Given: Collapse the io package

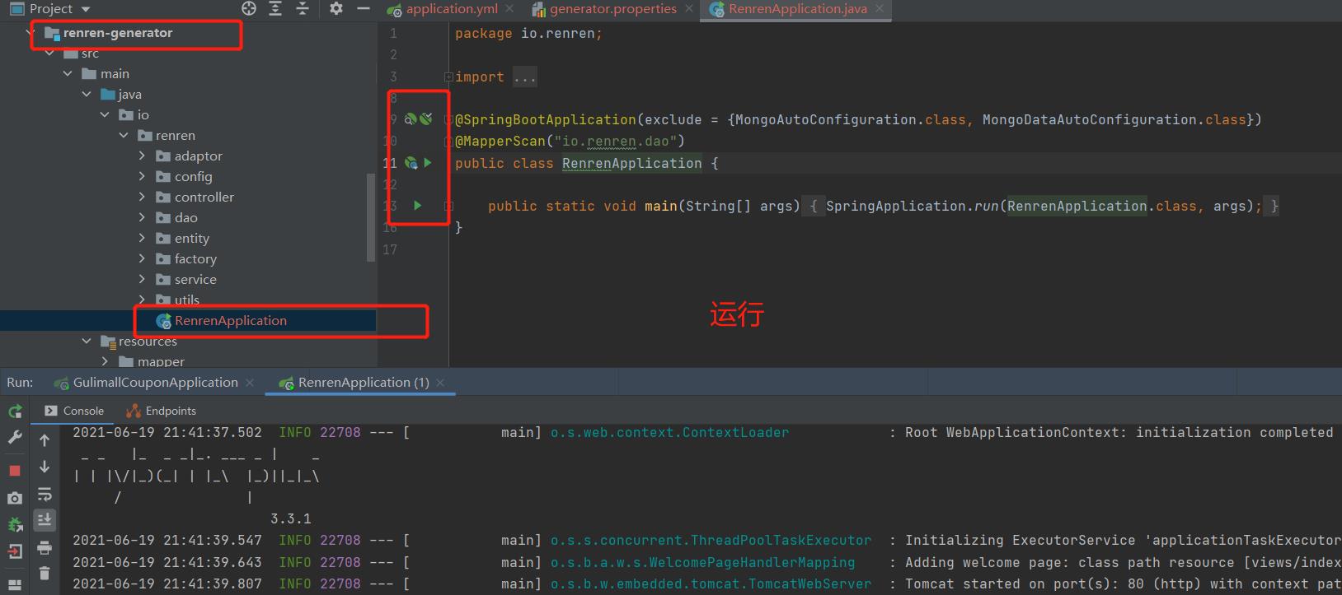Looking at the screenshot, I should point(105,114).
